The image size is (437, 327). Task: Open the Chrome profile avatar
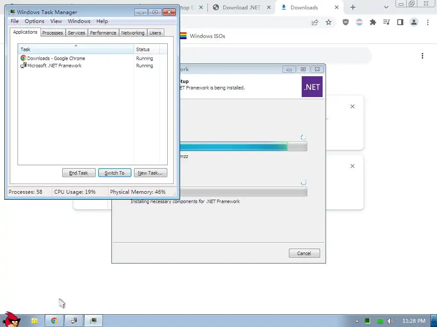414,22
